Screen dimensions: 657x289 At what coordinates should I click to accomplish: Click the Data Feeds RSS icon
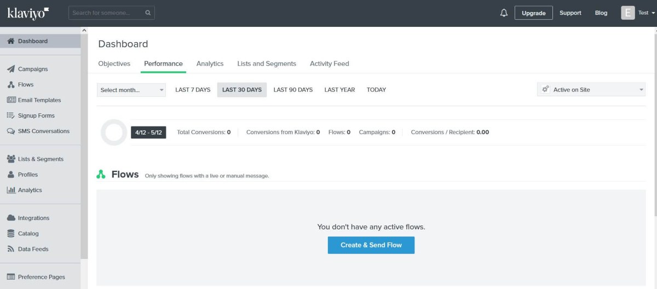tap(11, 249)
